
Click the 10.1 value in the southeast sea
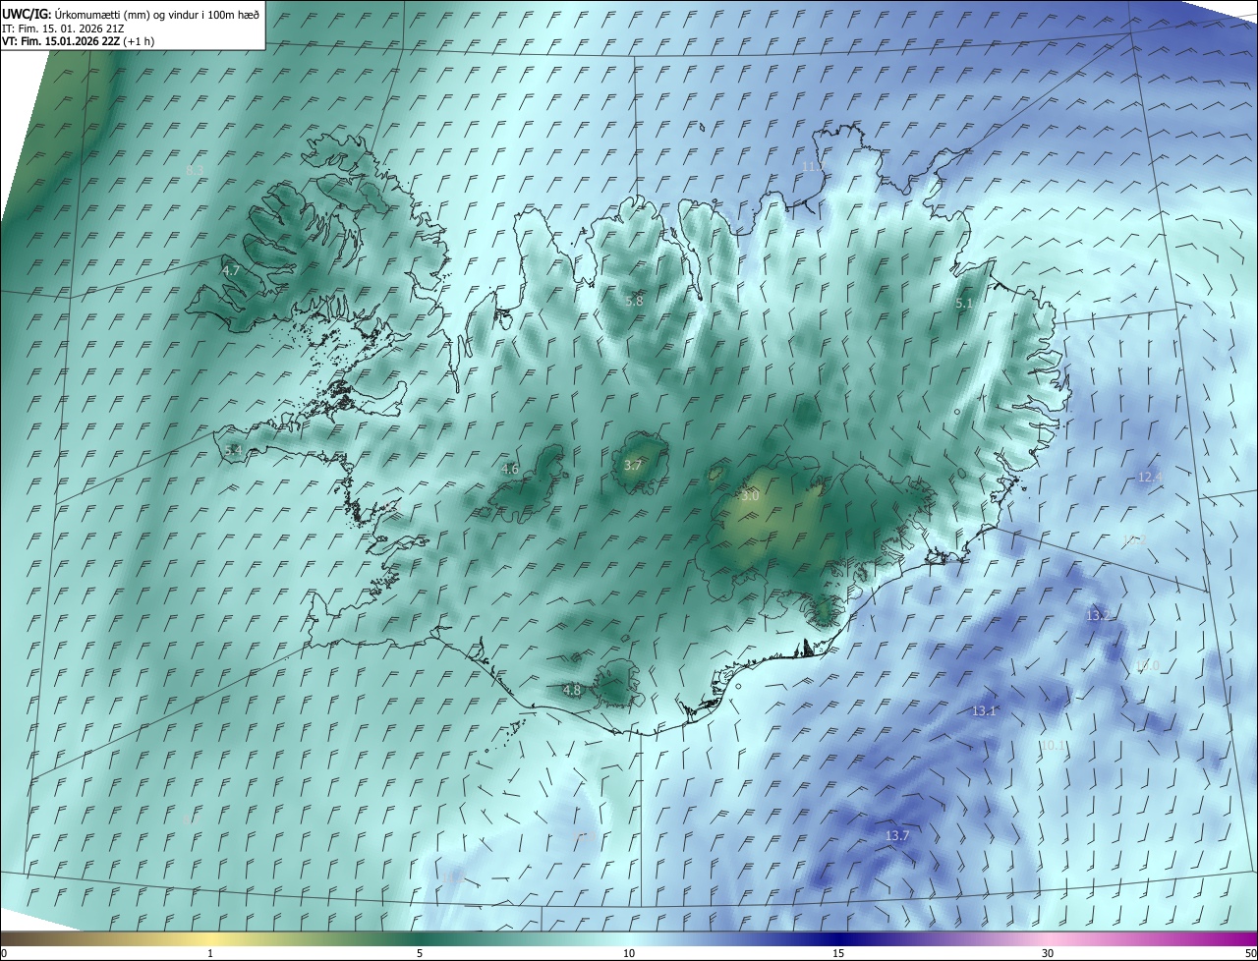pos(1052,747)
